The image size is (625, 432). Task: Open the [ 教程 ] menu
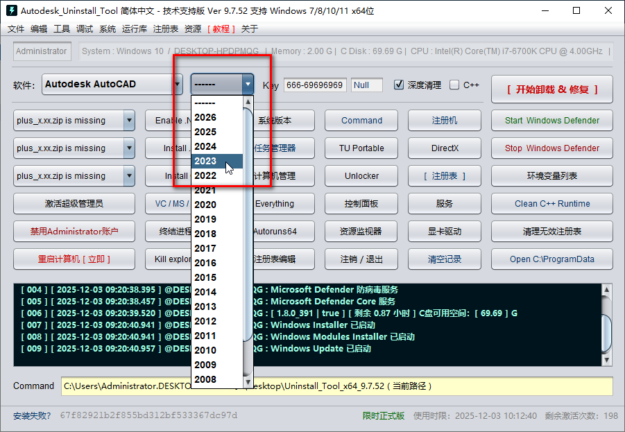[221, 28]
